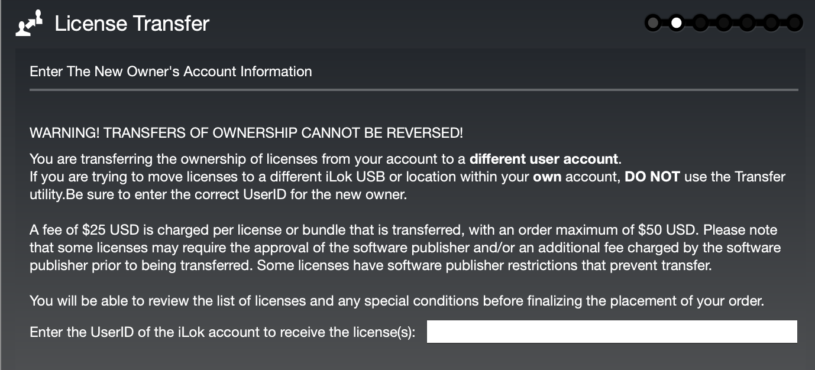Select the last step progress dot
This screenshot has height=370, width=815.
pos(794,23)
